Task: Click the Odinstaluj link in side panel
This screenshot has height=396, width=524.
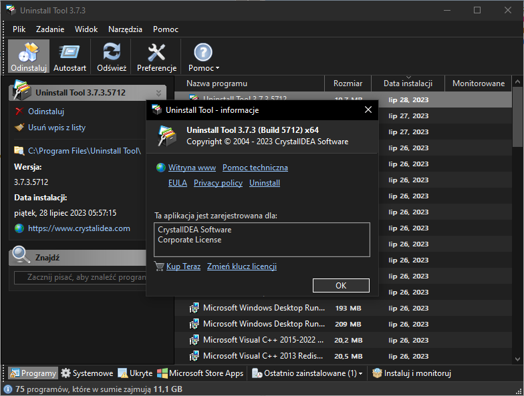Action: [x=45, y=112]
